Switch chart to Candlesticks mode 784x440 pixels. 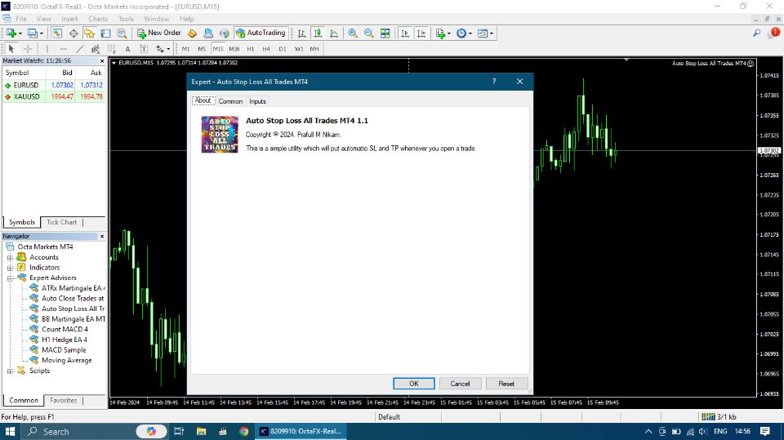click(318, 33)
